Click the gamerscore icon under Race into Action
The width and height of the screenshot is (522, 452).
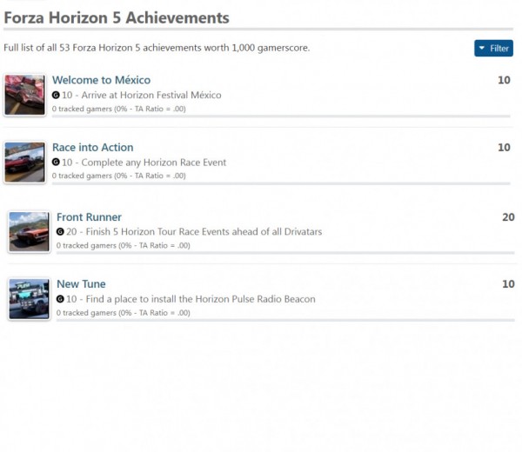pos(57,162)
